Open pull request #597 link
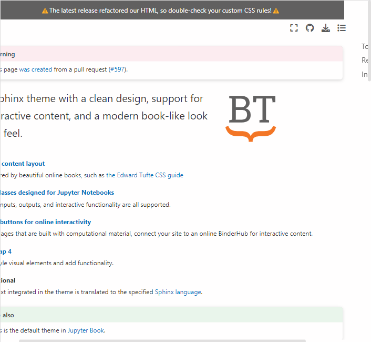This screenshot has width=371, height=342. 117,69
